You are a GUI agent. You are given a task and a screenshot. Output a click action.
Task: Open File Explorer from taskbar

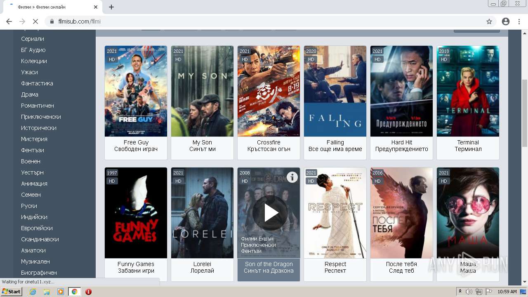(47, 292)
